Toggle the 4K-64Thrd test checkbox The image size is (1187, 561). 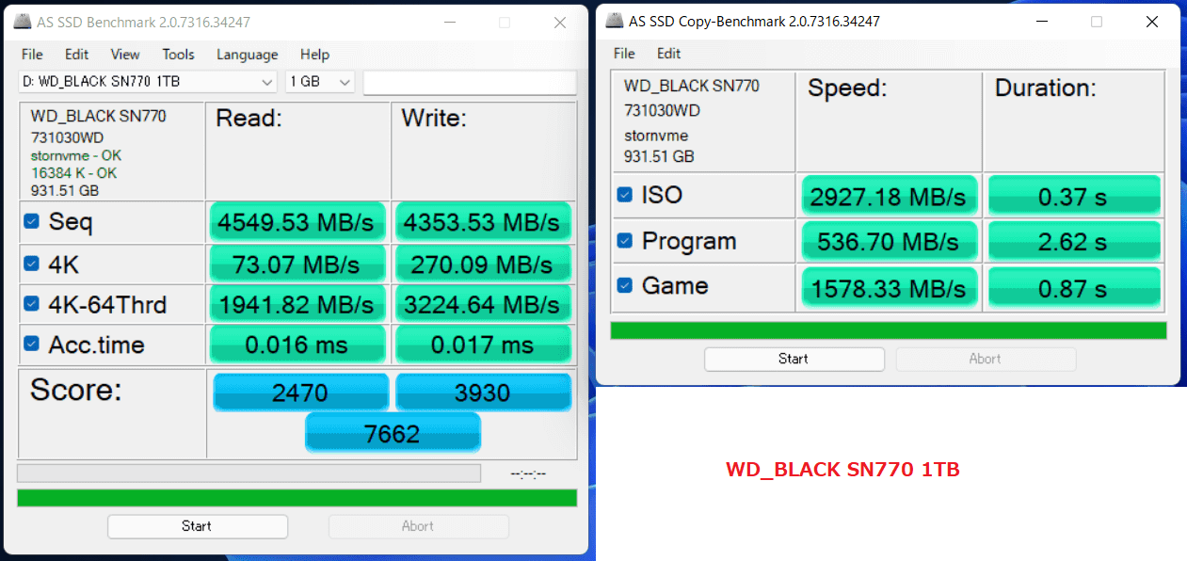31,304
